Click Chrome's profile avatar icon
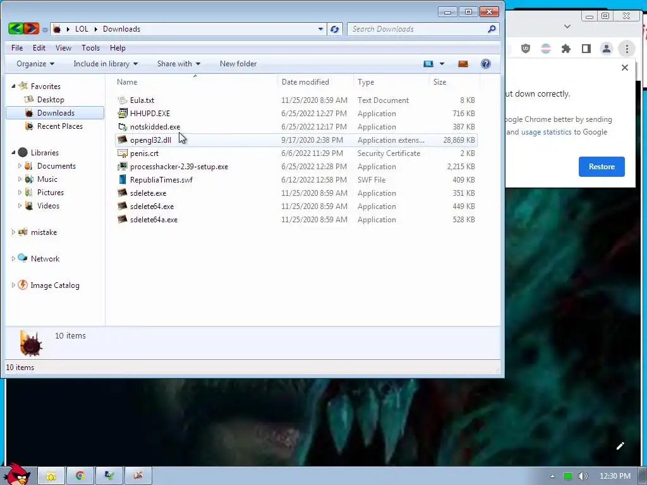Screen dimensions: 647x485 pyautogui.click(x=606, y=49)
